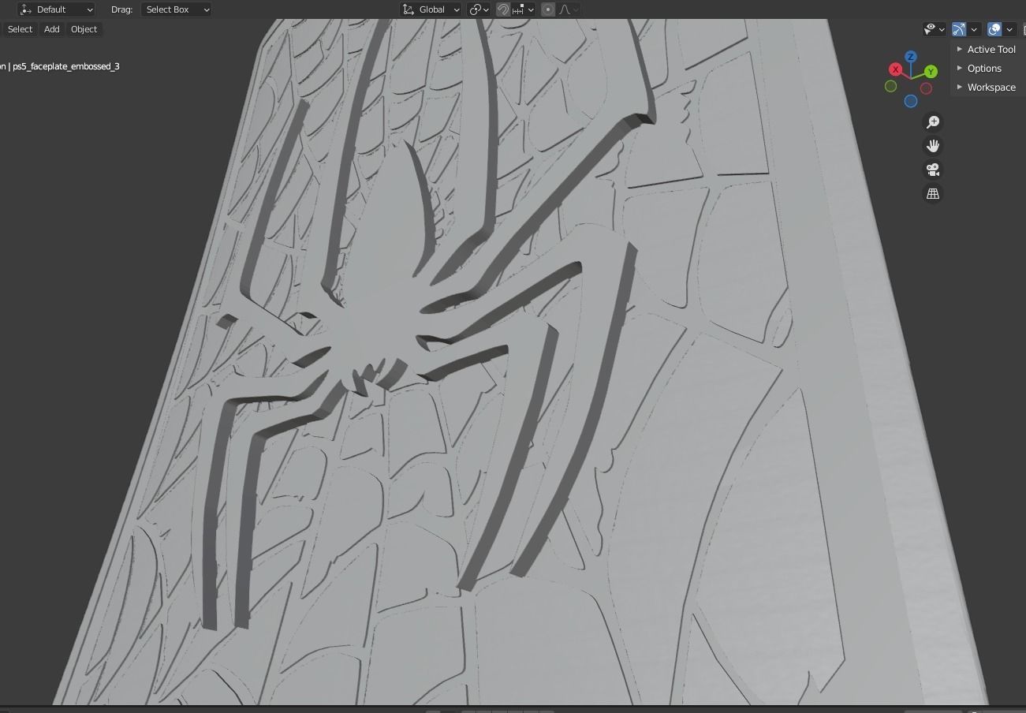Click the negative X axis circle
This screenshot has height=713, width=1026.
(x=927, y=88)
